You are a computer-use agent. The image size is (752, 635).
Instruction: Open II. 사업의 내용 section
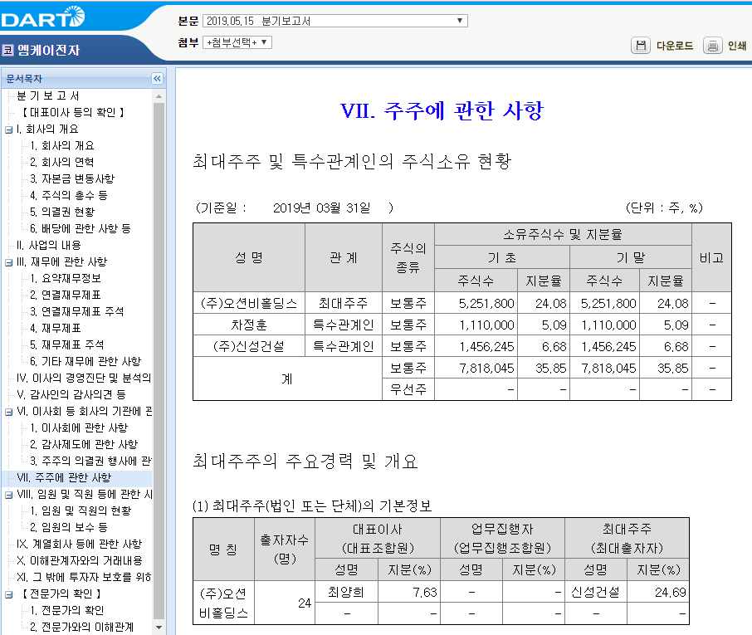pos(48,245)
